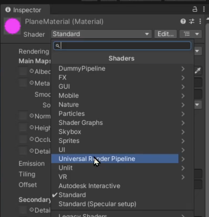Click the chevron beside DummyPipeline

pyautogui.click(x=183, y=69)
